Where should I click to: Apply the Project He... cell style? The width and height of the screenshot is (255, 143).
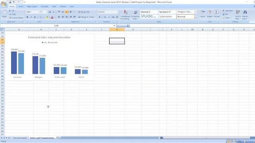185,12
